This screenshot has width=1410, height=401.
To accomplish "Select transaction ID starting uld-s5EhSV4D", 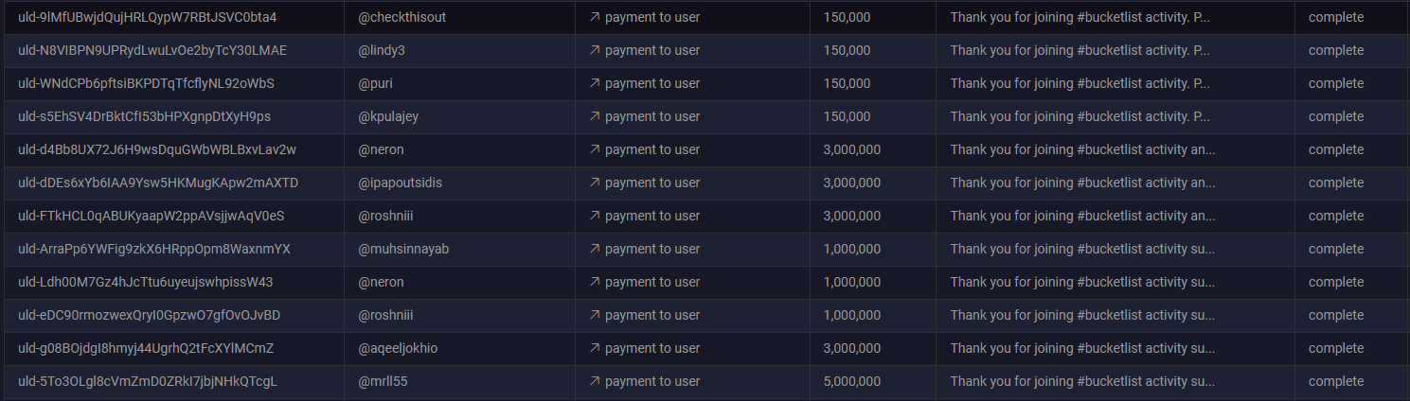I will pos(144,116).
